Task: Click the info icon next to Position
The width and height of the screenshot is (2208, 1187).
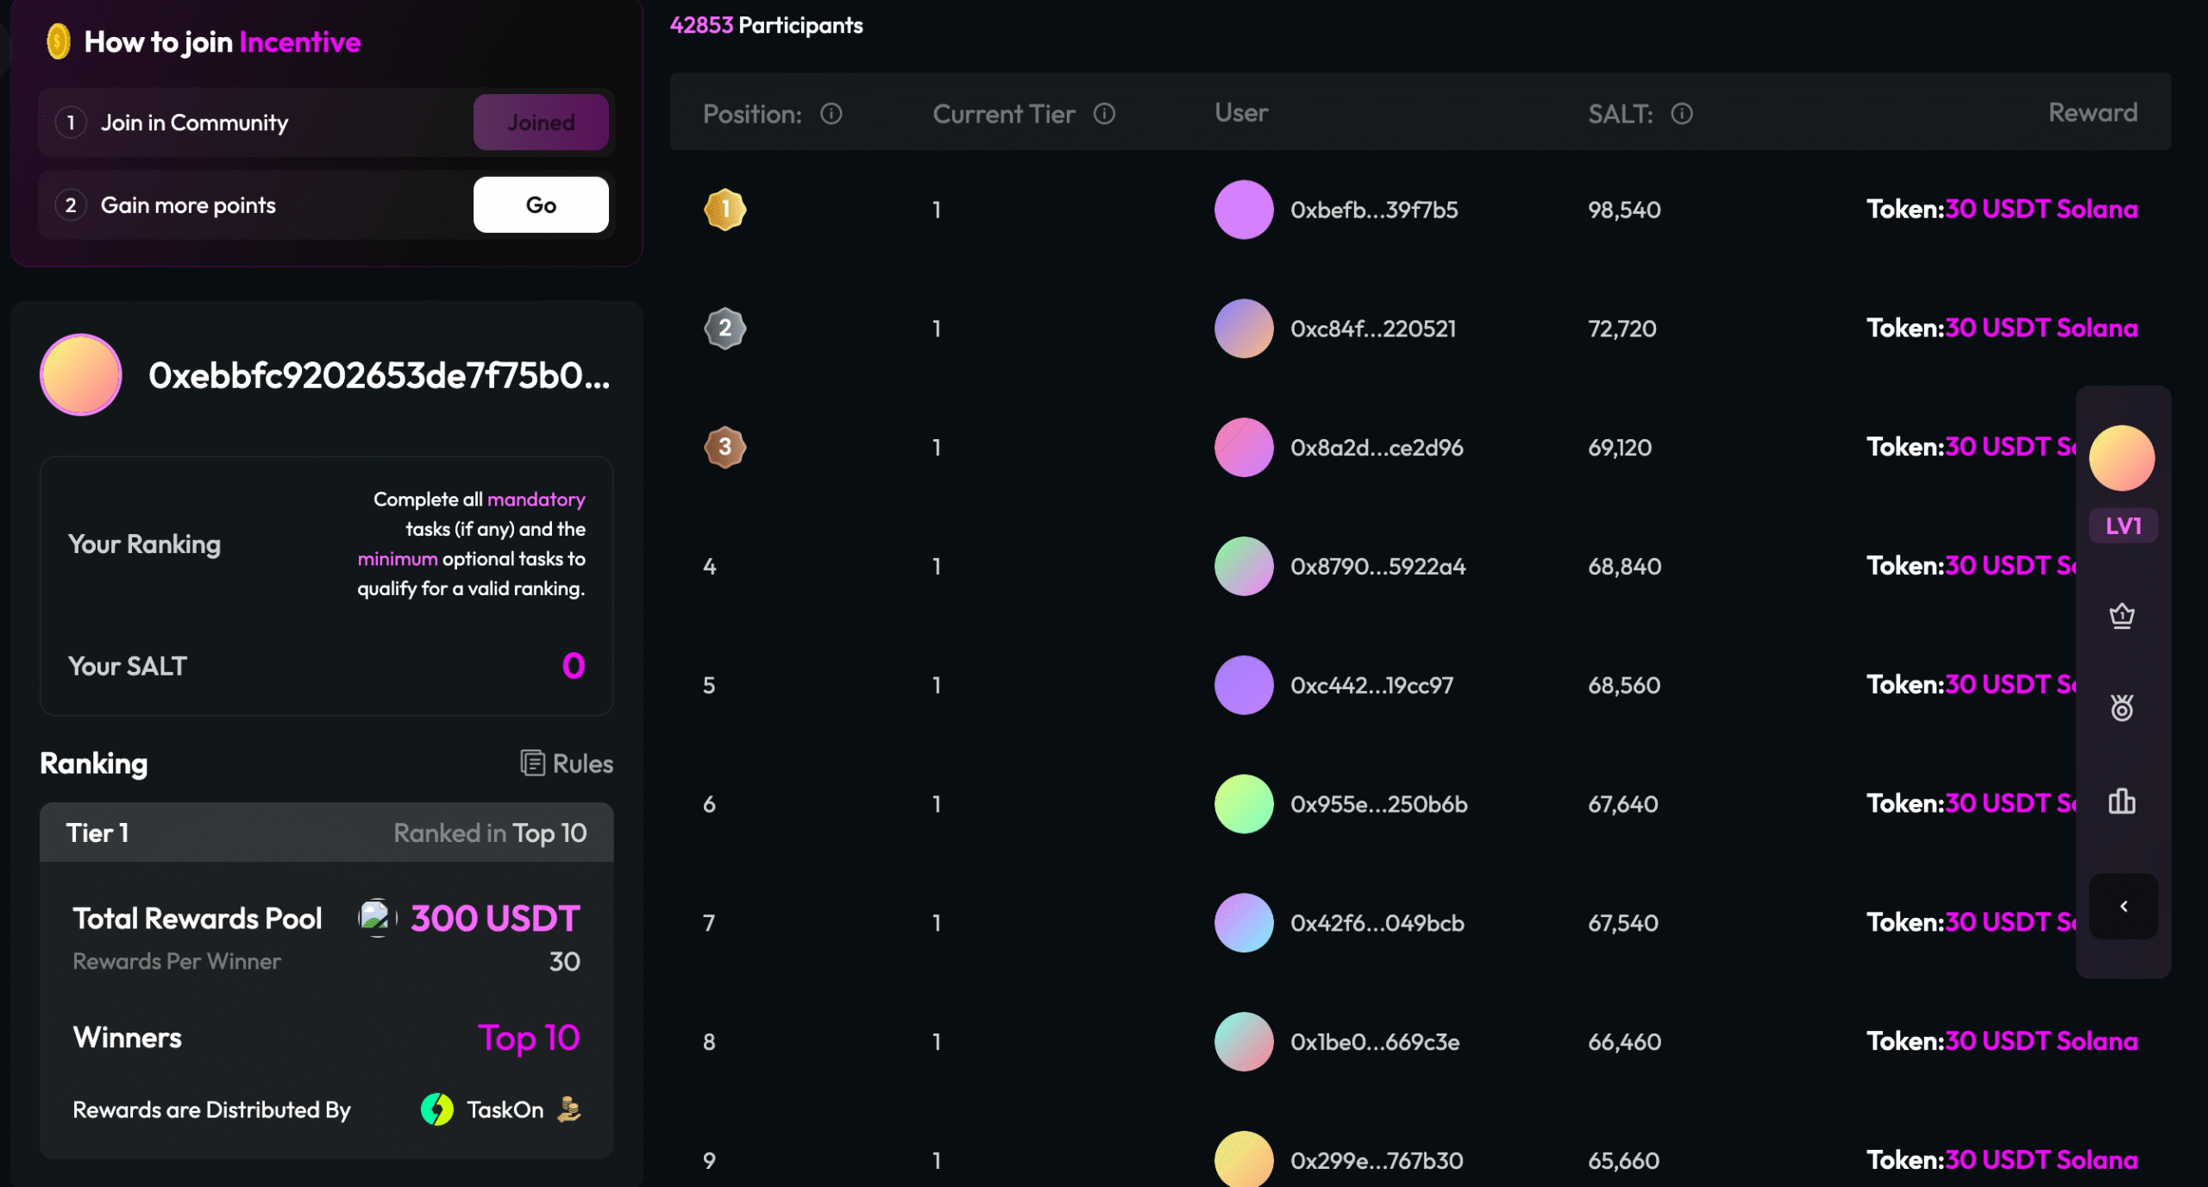Action: [831, 114]
